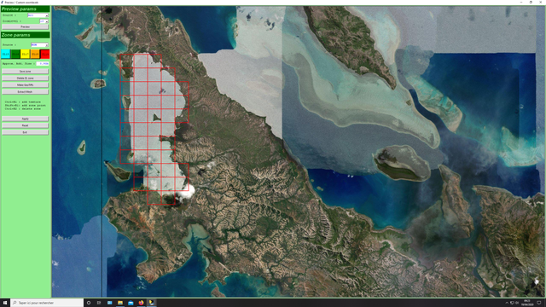Open Cortana from the taskbar
Image resolution: width=546 pixels, height=307 pixels.
click(x=89, y=303)
